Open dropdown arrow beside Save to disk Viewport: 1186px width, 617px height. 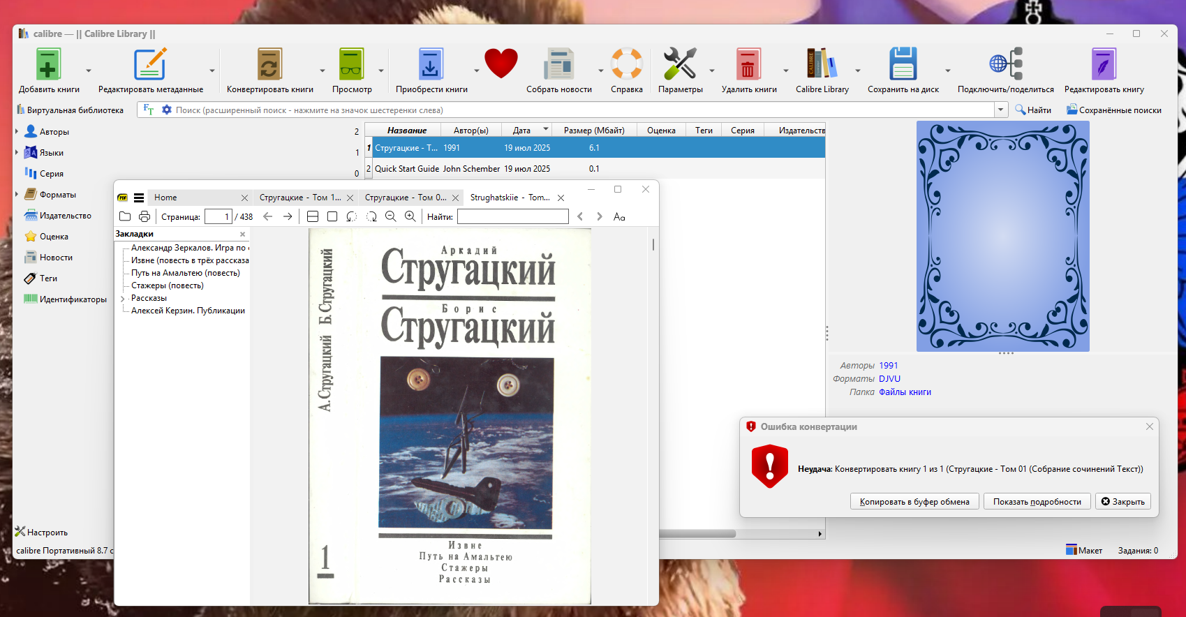(948, 70)
